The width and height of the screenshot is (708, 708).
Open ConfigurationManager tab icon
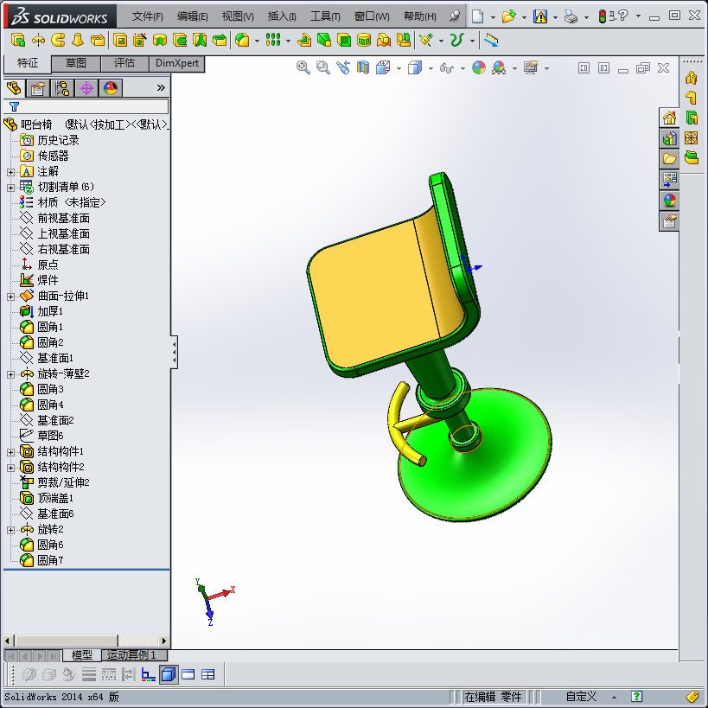coord(62,87)
